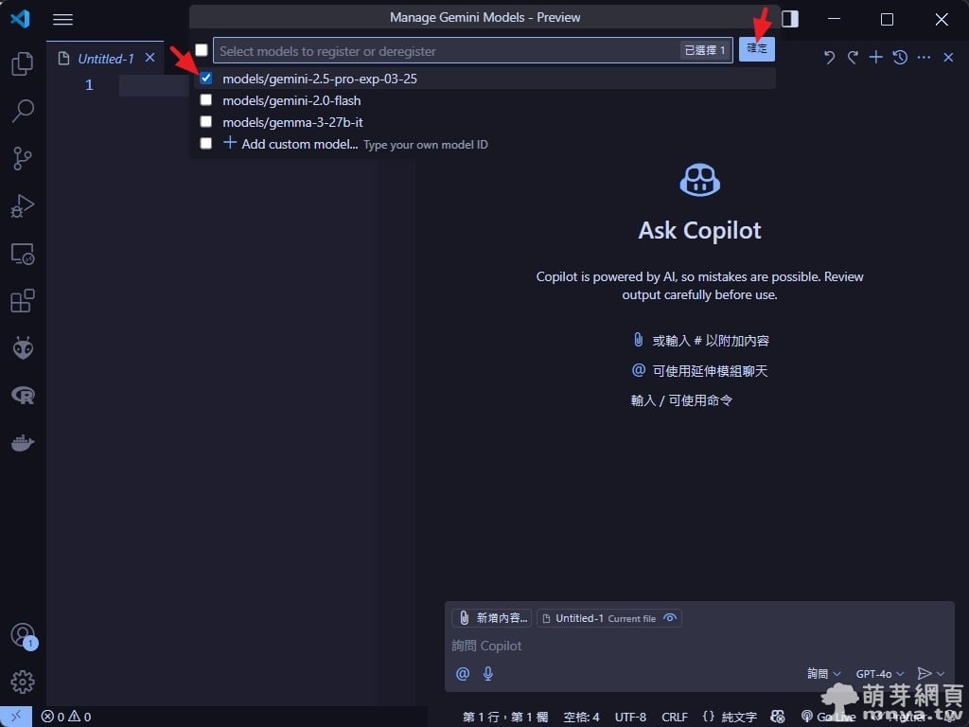Open the Docker whale icon panel

click(23, 443)
